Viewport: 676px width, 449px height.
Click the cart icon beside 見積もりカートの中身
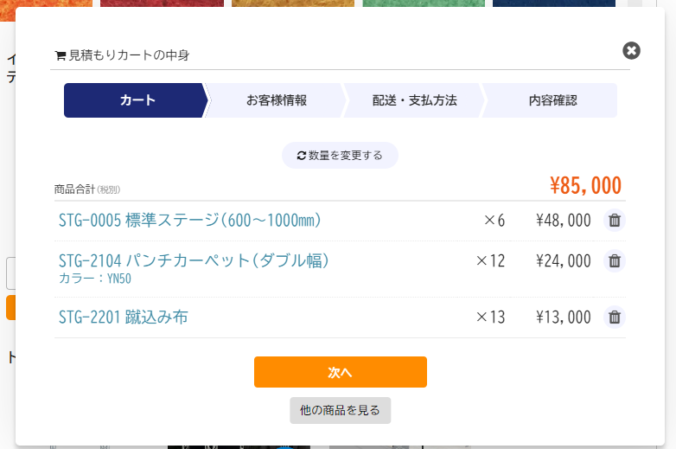coord(60,55)
